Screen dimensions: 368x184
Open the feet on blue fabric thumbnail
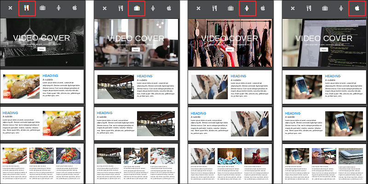tap(230, 156)
